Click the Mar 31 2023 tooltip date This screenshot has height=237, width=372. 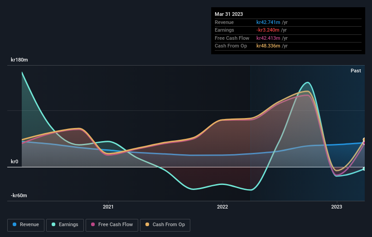click(x=229, y=14)
